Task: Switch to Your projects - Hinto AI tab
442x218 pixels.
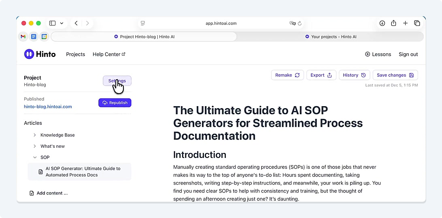Action: (330, 37)
